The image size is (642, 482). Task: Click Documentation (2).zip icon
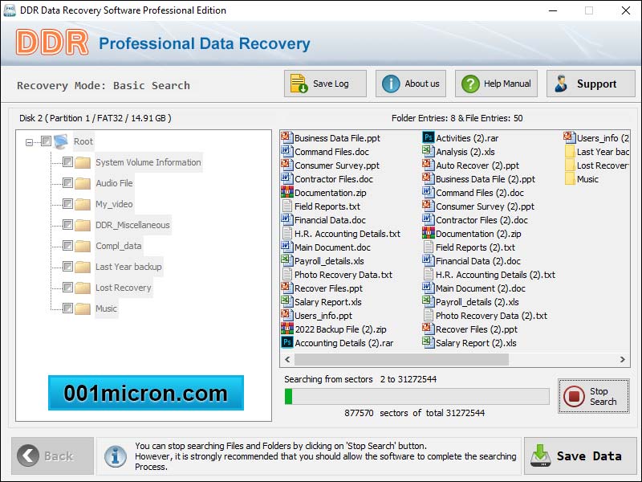[x=429, y=233]
